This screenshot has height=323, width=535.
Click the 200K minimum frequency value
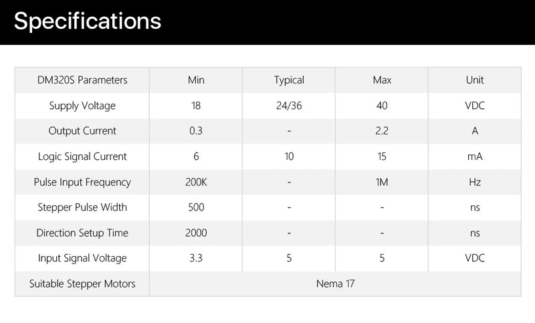coord(196,182)
